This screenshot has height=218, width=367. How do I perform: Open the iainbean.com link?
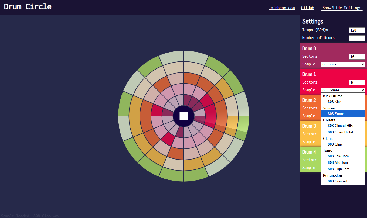(281, 8)
